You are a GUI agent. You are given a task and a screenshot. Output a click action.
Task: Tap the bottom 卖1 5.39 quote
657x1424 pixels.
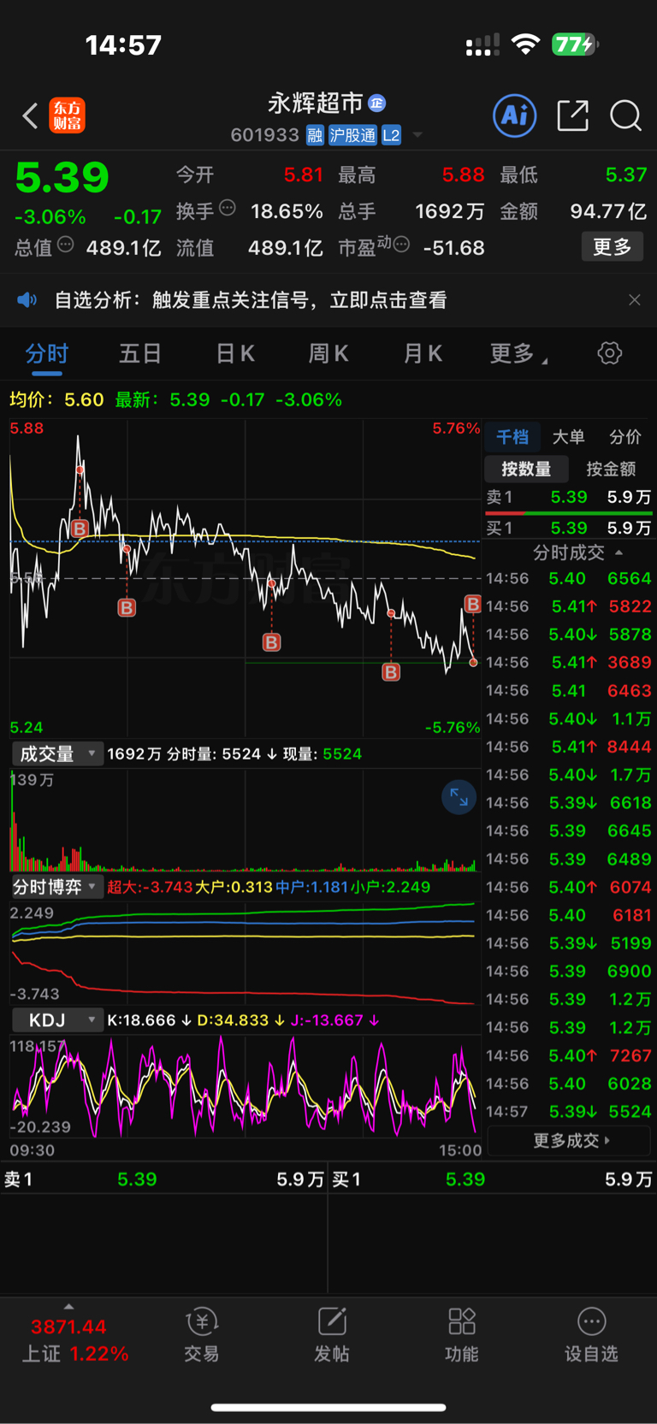(x=163, y=1179)
